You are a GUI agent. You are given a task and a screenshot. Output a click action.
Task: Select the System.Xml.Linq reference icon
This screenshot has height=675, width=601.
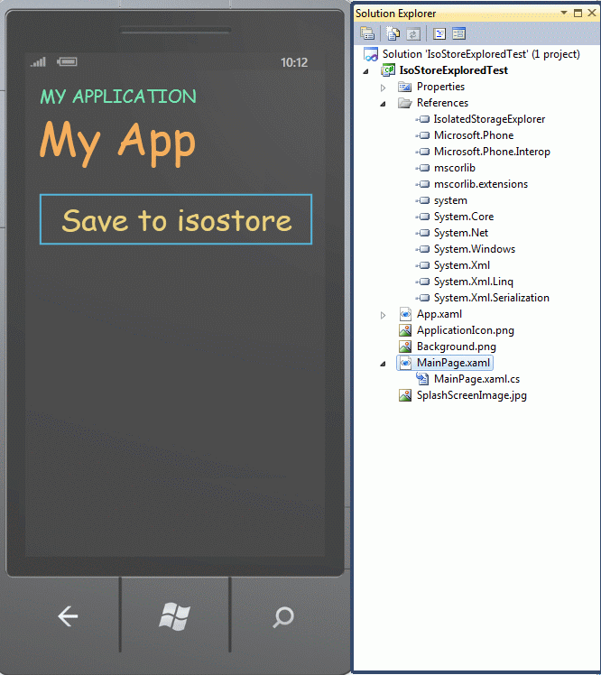coord(422,282)
